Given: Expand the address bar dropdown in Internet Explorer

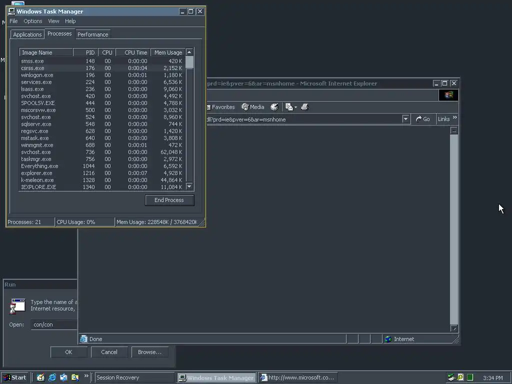Looking at the screenshot, I should pyautogui.click(x=405, y=119).
